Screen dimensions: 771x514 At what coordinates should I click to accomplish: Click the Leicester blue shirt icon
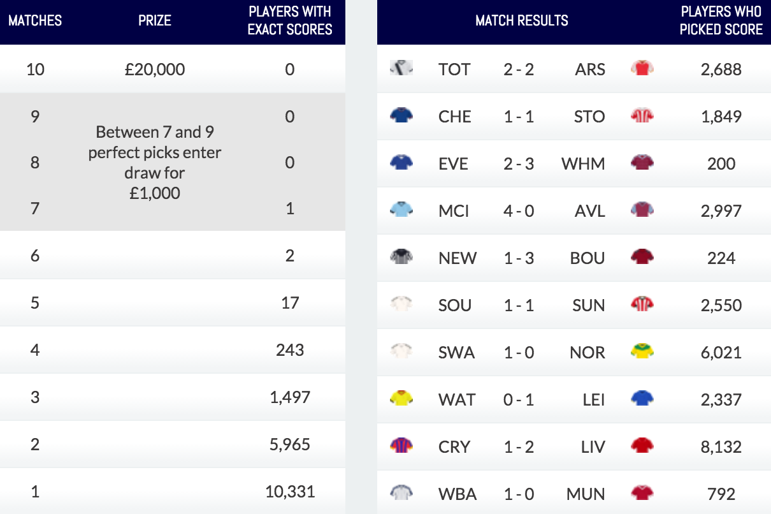[x=642, y=398]
